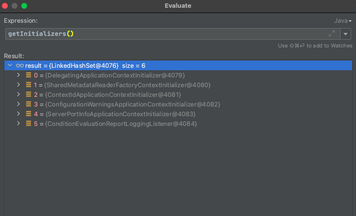
Task: Collapse the result LinkedHashSet node
Action: (x=10, y=65)
